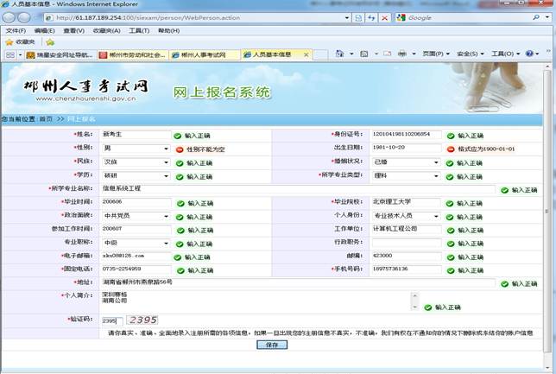Open the 学历 dropdown
556x374 pixels.
pyautogui.click(x=136, y=175)
